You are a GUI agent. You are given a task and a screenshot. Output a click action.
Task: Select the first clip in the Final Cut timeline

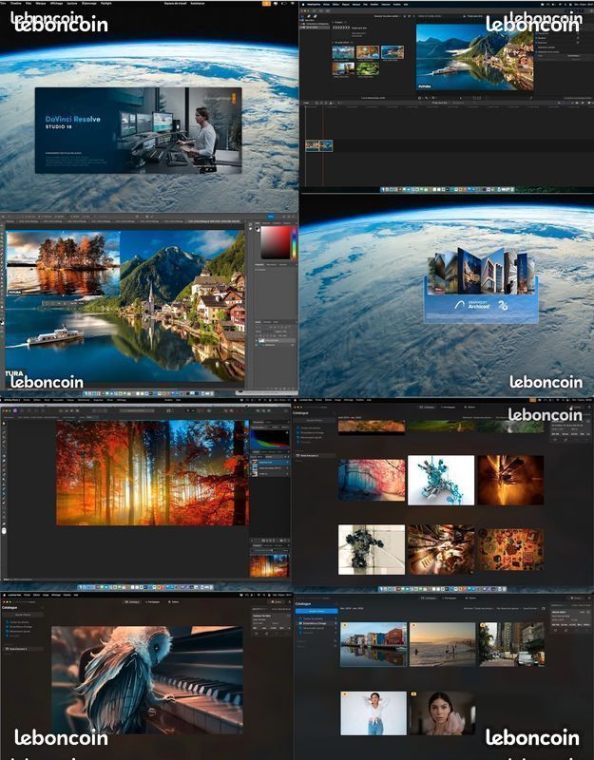pos(313,145)
